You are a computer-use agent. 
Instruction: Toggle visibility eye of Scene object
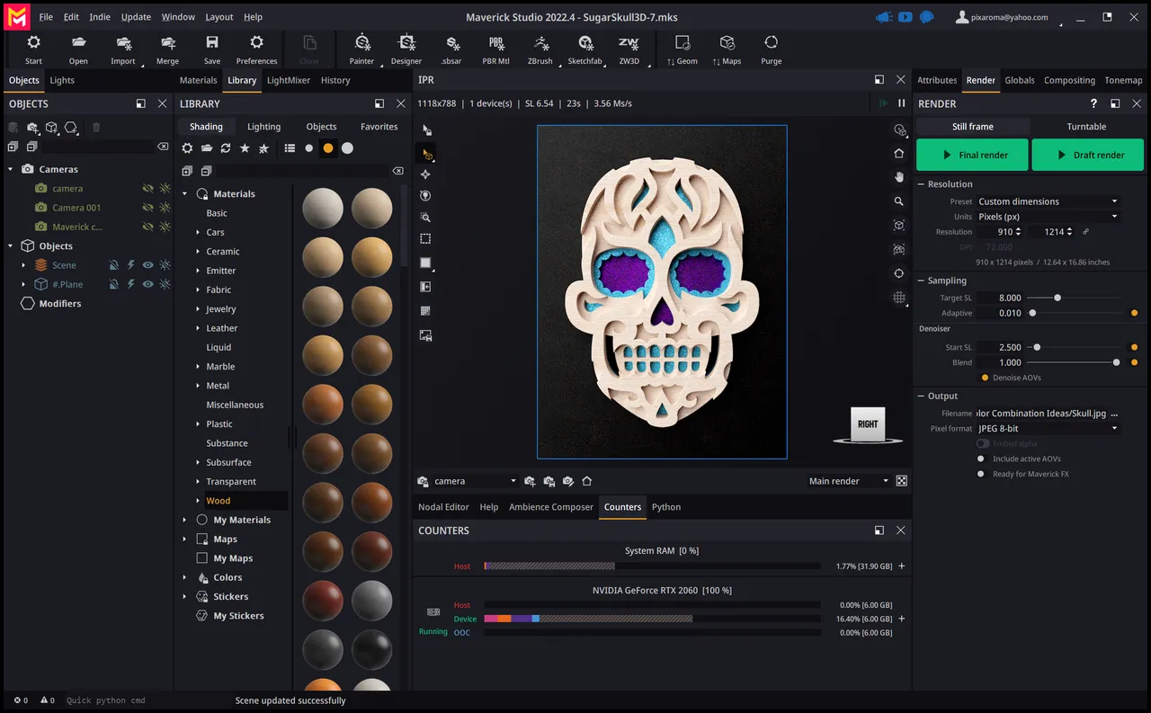[x=147, y=265]
